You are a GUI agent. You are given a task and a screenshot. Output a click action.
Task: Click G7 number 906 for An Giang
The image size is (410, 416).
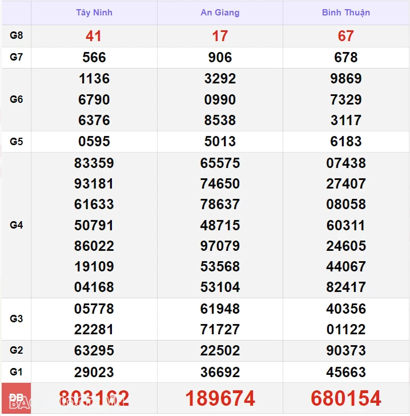click(x=220, y=57)
